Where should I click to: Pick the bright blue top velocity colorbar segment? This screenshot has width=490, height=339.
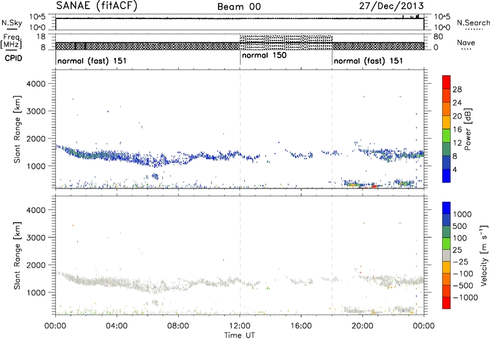point(447,208)
